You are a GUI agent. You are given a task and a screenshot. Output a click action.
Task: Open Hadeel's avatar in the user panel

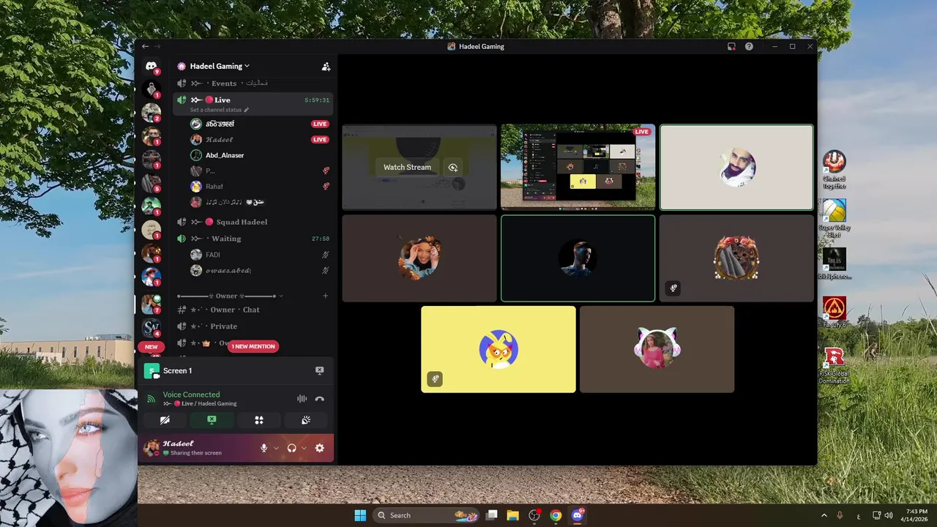[152, 448]
